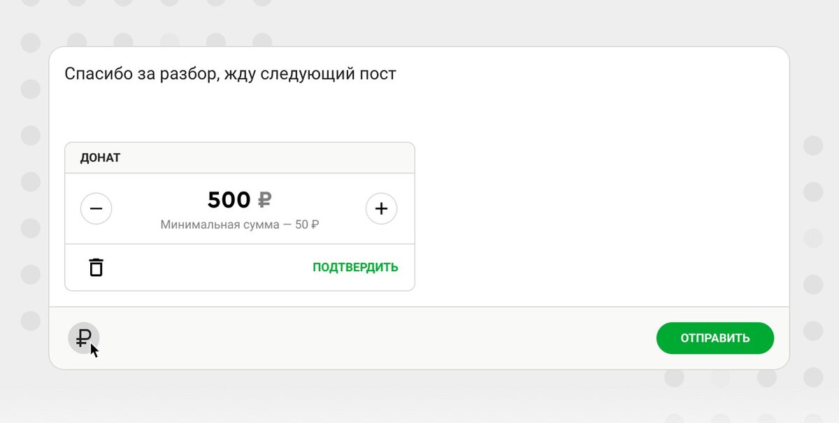Increase the donation amount one step

coord(381,208)
